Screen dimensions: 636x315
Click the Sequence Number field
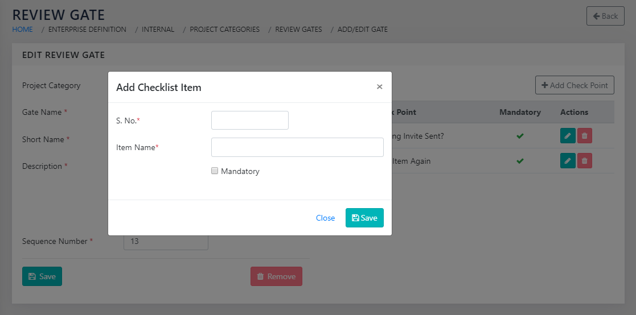tap(166, 241)
